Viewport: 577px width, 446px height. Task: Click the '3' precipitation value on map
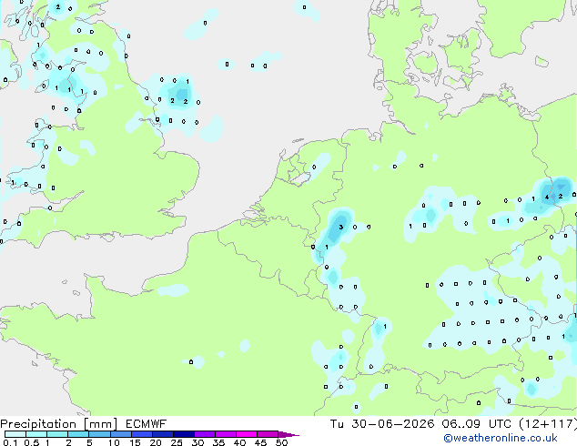click(x=341, y=227)
